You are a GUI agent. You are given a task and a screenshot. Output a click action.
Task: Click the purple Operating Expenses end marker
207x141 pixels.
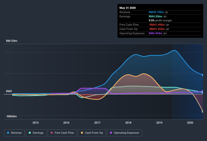pos(203,91)
